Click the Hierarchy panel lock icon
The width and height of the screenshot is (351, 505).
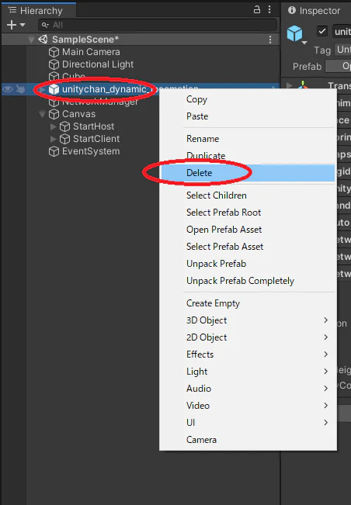(x=257, y=9)
